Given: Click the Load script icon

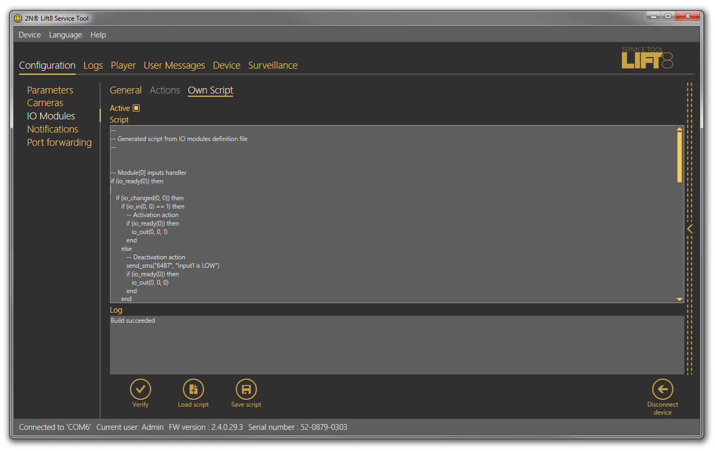Looking at the screenshot, I should click(193, 390).
